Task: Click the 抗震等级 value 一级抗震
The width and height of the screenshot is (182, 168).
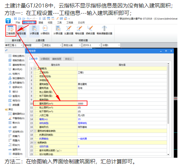Action: point(122,139)
